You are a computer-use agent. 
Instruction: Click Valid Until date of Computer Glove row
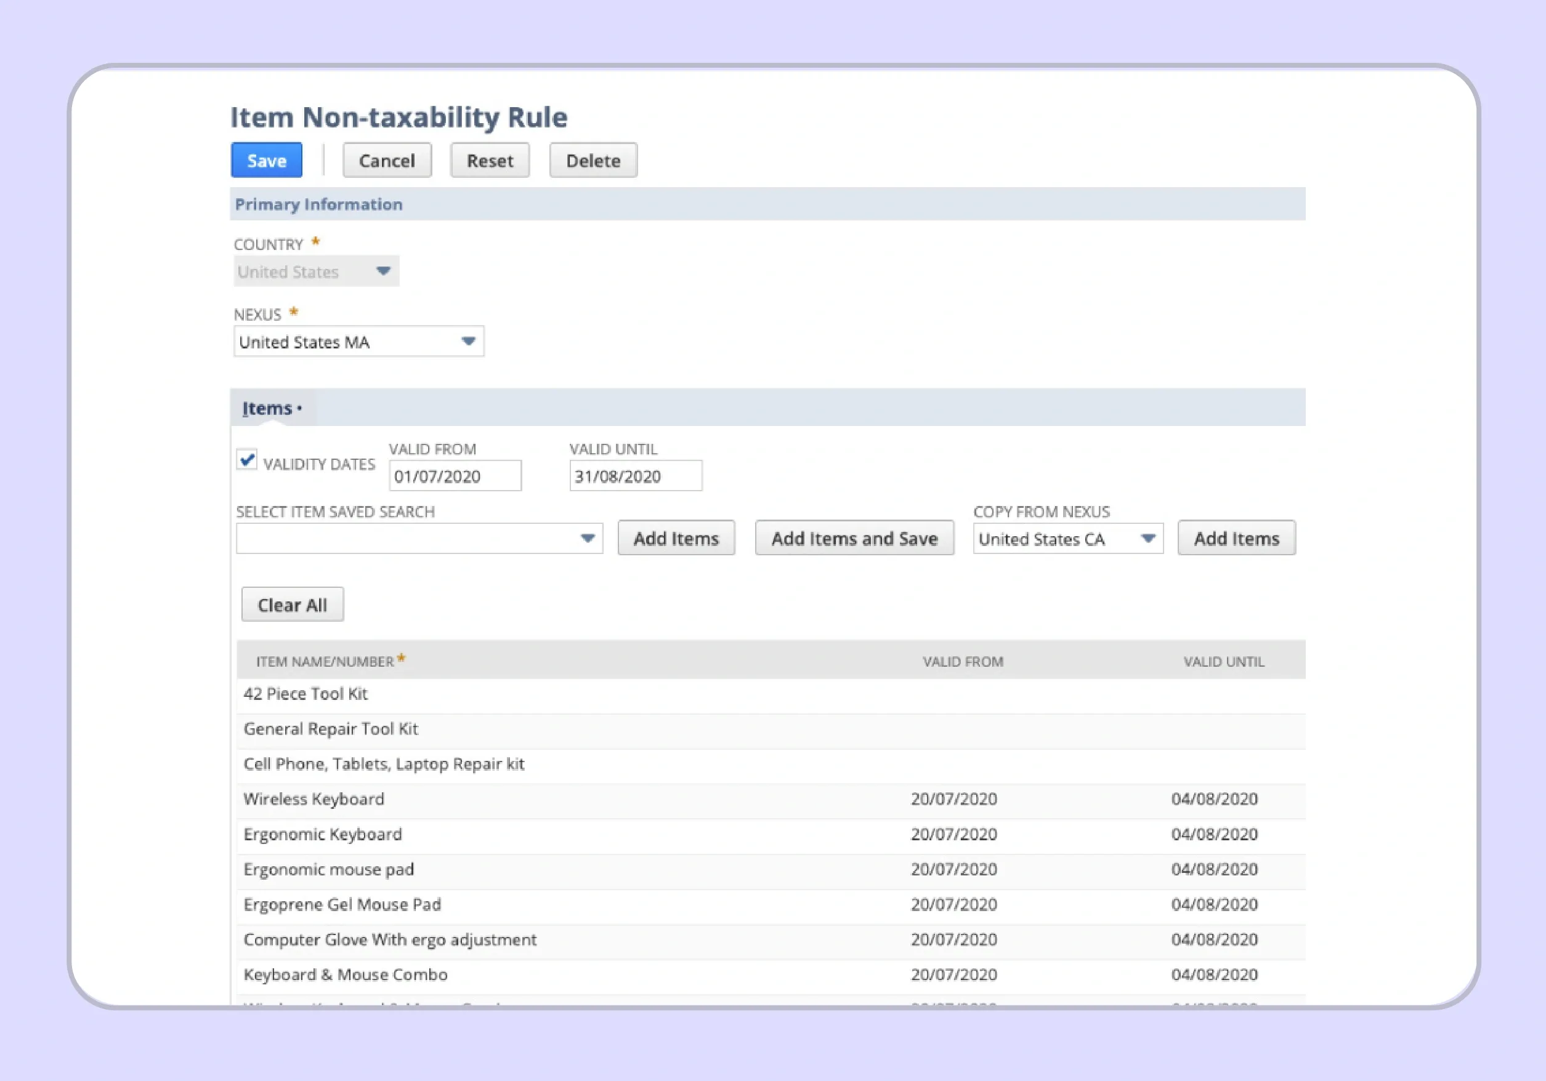click(1214, 939)
